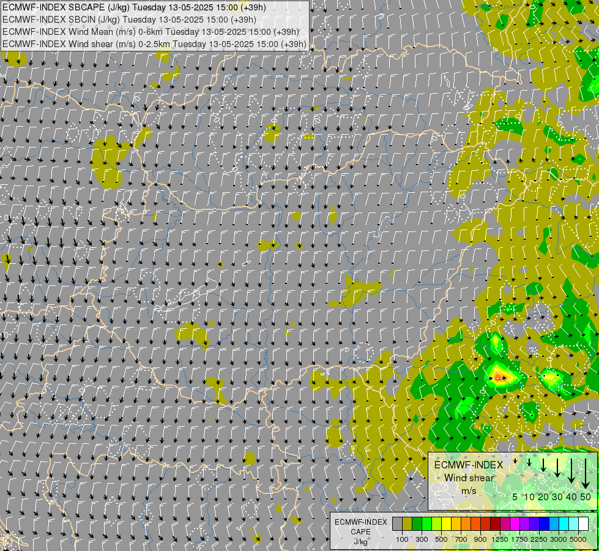Click the 5 m/s wind shear legend arrow
Viewport: 599px width, 551px height.
coord(515,461)
